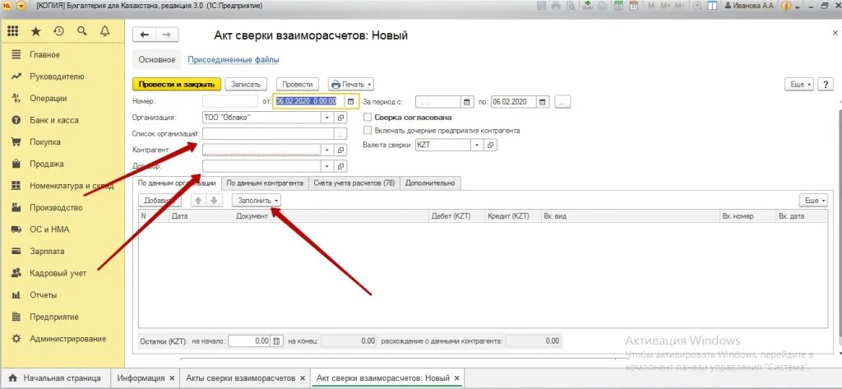The height and width of the screenshot is (389, 842).
Task: Open the Организация record via open icon
Action: (341, 117)
